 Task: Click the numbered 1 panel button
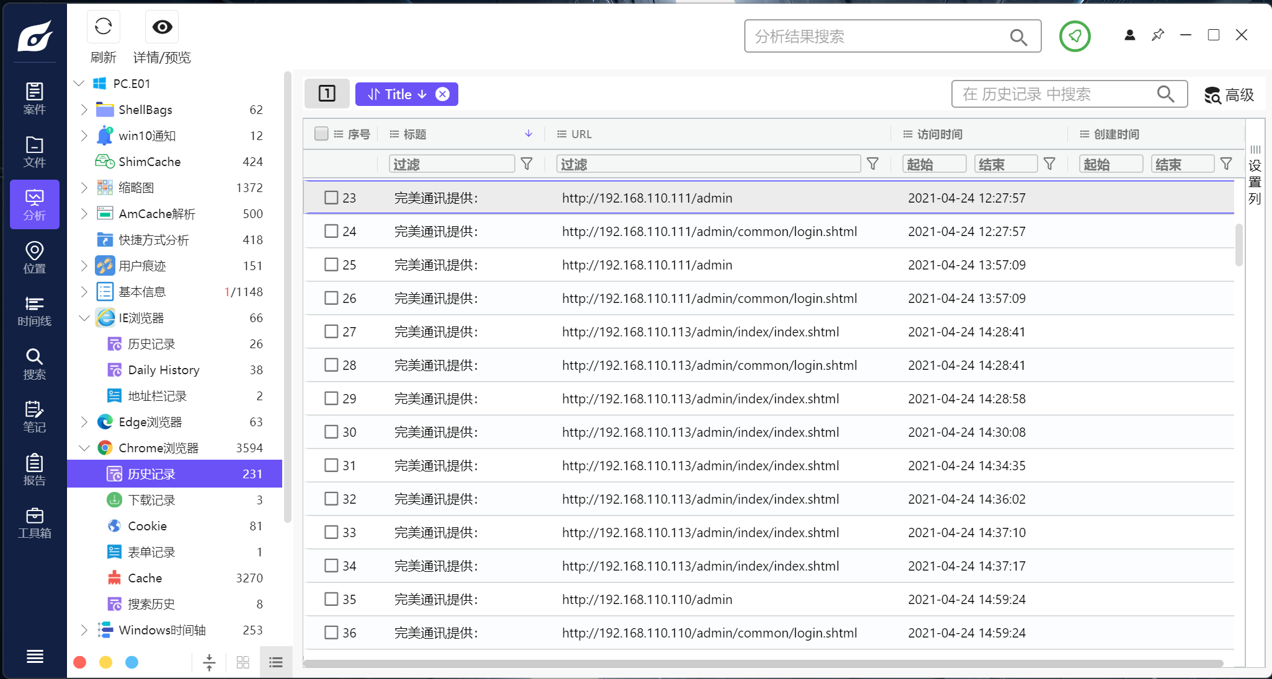pos(327,94)
